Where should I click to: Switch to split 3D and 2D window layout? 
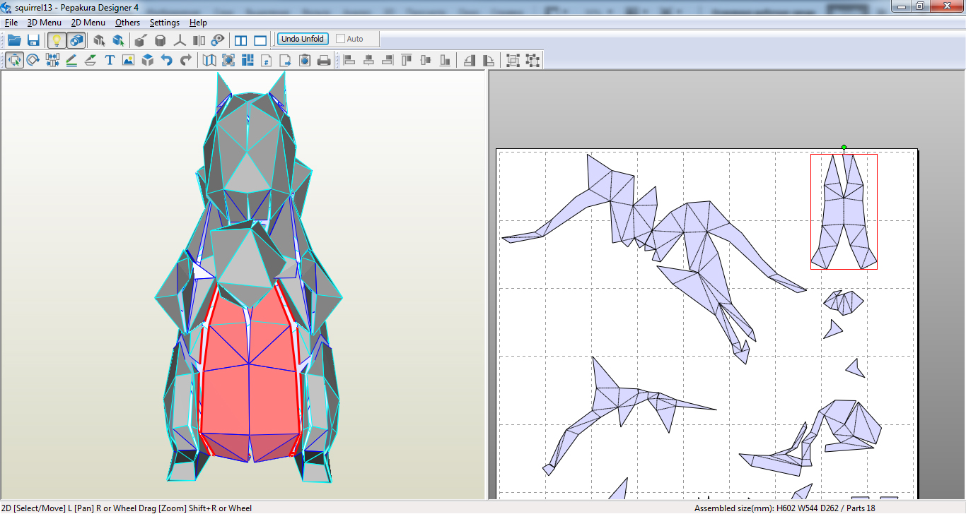pyautogui.click(x=241, y=40)
